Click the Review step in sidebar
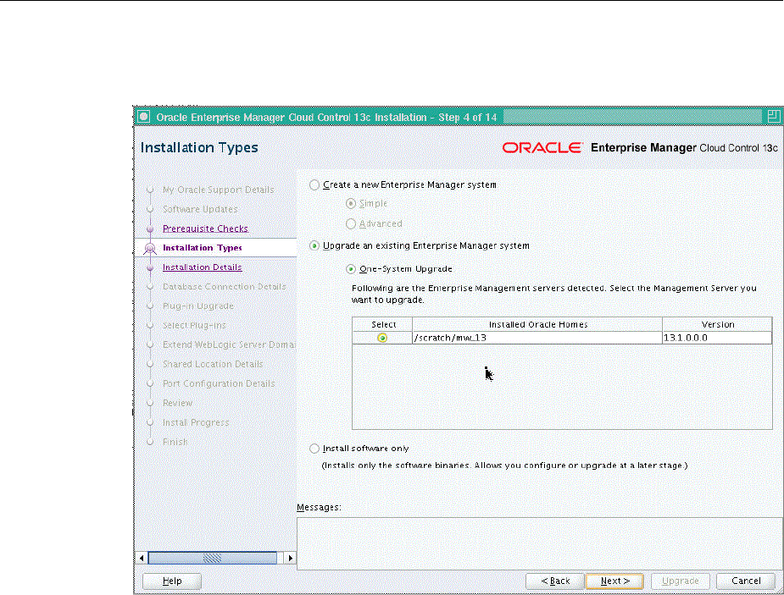784x595 pixels. point(177,403)
